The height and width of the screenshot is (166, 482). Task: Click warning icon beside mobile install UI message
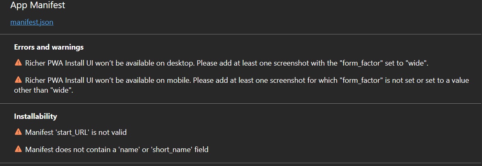(18, 80)
